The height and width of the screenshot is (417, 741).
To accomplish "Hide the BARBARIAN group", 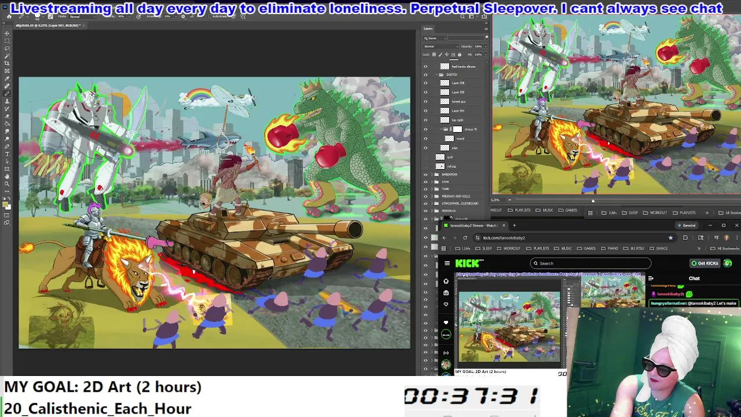I will click(425, 174).
